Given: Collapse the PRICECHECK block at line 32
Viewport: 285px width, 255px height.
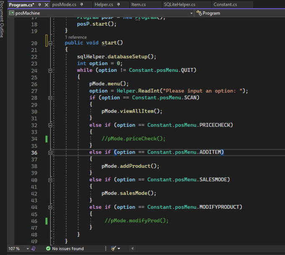Looking at the screenshot, I should 50,125.
